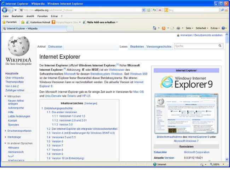Click the Microsoft Corporation infobox link
230x172 pixels.
pyautogui.click(x=196, y=152)
